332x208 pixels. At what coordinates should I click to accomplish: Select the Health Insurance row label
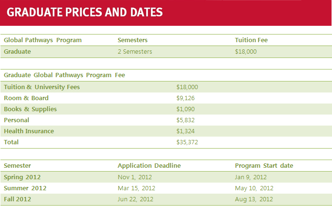coord(29,131)
